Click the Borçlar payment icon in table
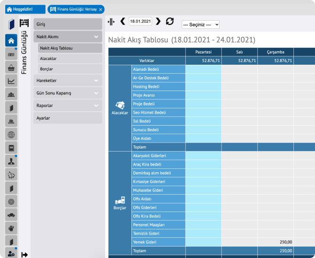The height and width of the screenshot is (258, 315). (x=120, y=200)
